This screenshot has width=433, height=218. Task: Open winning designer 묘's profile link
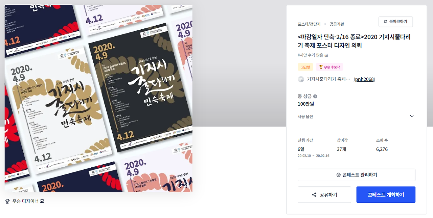point(42,201)
